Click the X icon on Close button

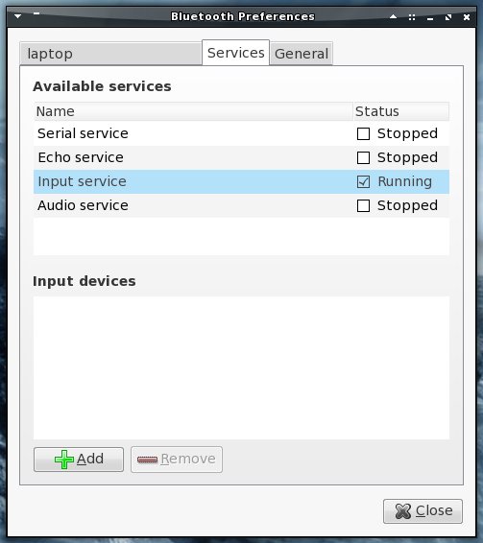(403, 511)
